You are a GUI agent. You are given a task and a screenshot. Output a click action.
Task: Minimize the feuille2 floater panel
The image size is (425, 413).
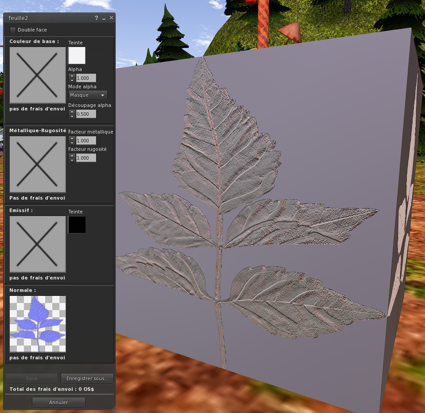104,18
